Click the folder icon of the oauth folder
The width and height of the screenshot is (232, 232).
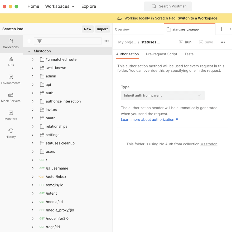tap(42, 118)
